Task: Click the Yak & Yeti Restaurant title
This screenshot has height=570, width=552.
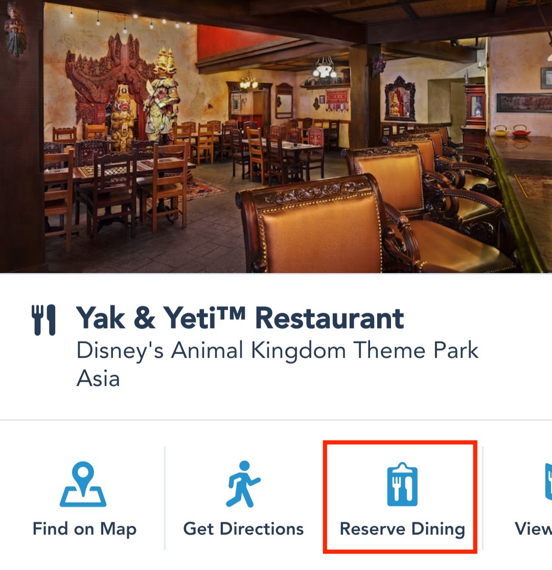Action: (x=240, y=318)
